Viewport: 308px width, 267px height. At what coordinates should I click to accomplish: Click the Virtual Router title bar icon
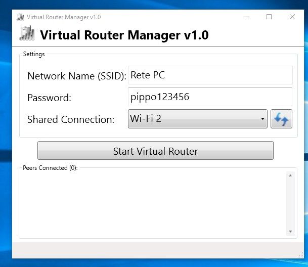pyautogui.click(x=20, y=17)
